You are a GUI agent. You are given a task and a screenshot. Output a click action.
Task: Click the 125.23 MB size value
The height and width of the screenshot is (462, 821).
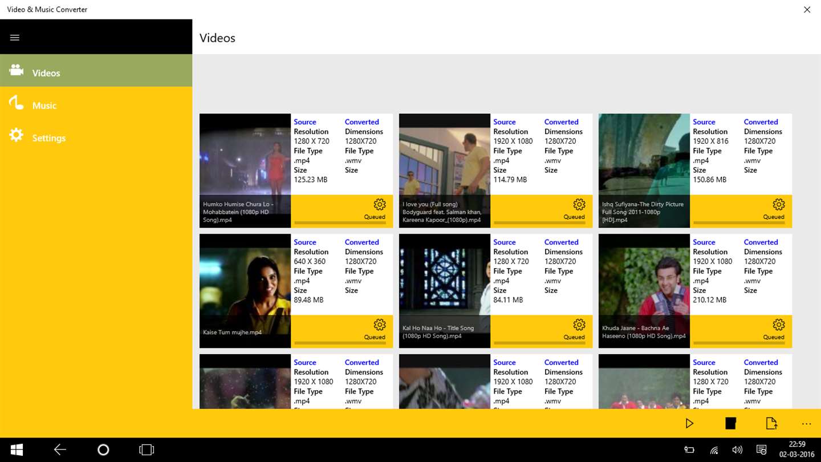[311, 180]
